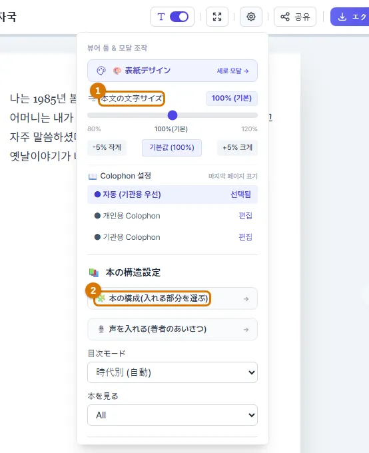Click the 120% slider label
The image size is (369, 453).
pos(249,129)
